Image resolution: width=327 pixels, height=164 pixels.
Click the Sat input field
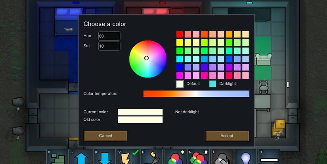pyautogui.click(x=109, y=46)
